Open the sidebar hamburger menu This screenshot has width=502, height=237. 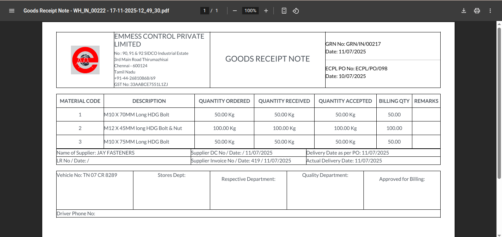[x=12, y=11]
